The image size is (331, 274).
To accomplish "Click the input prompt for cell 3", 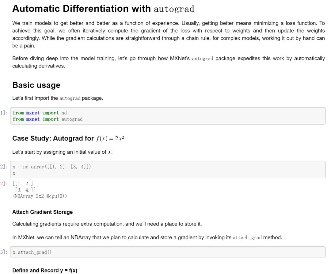I will [4, 252].
